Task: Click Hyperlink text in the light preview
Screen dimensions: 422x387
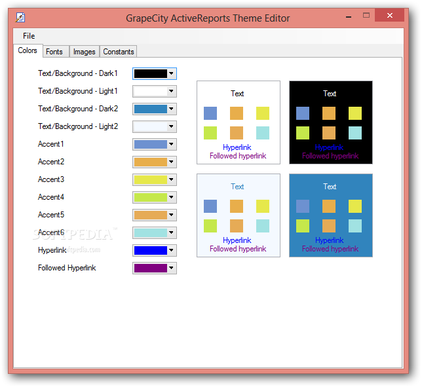Action: click(x=237, y=240)
